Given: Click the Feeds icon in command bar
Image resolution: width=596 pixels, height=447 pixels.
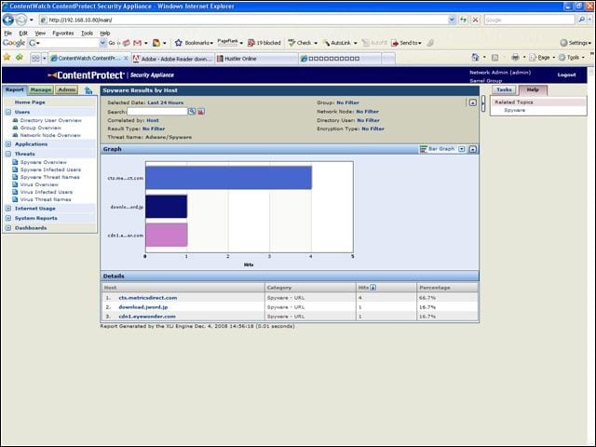Looking at the screenshot, I should (x=494, y=58).
